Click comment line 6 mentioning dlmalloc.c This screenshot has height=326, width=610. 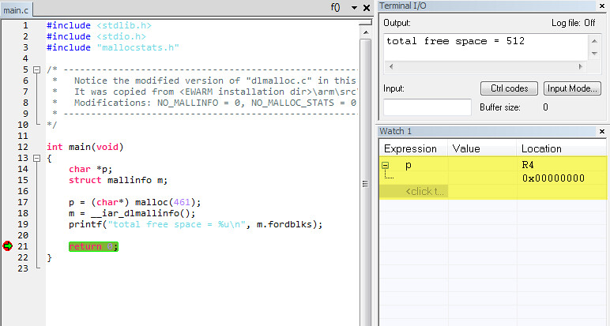tap(205, 81)
